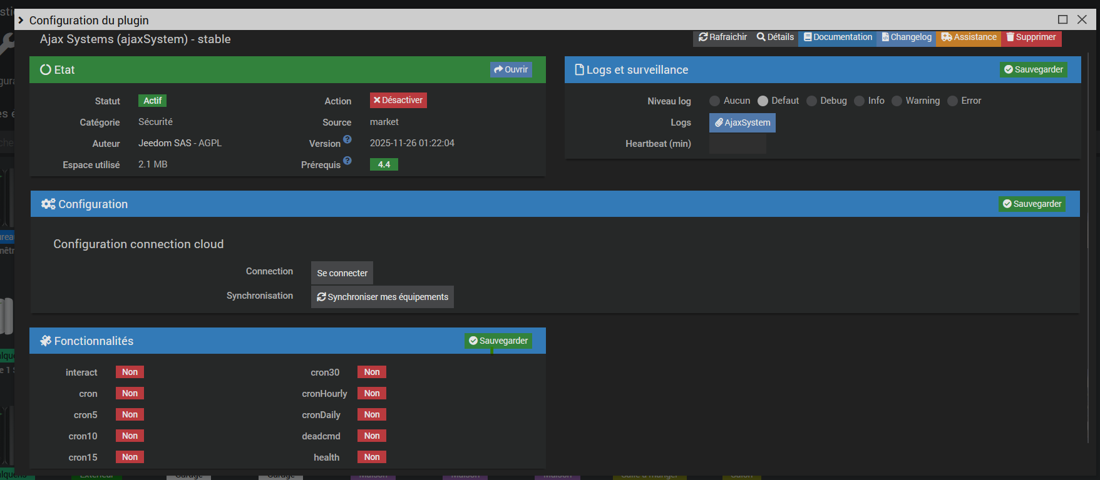The height and width of the screenshot is (480, 1100).
Task: Open plugin Documentation
Action: [838, 37]
